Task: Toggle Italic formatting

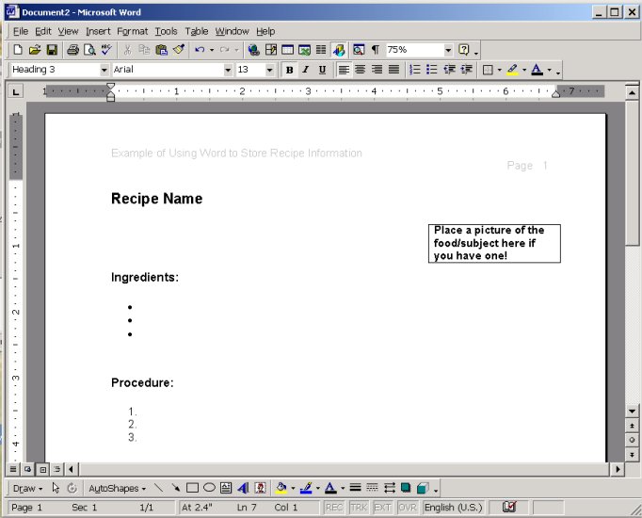Action: [306, 70]
